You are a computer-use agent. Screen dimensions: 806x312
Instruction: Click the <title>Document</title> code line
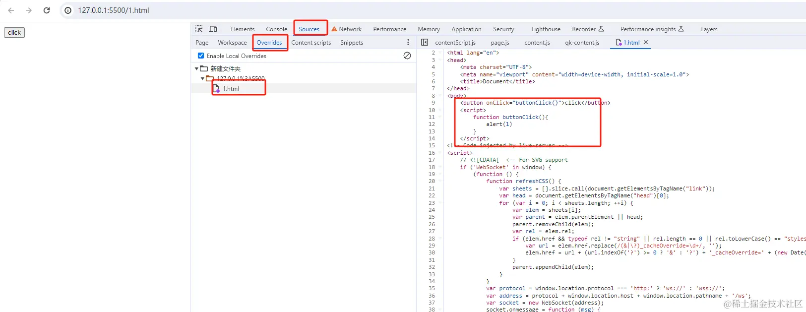497,81
